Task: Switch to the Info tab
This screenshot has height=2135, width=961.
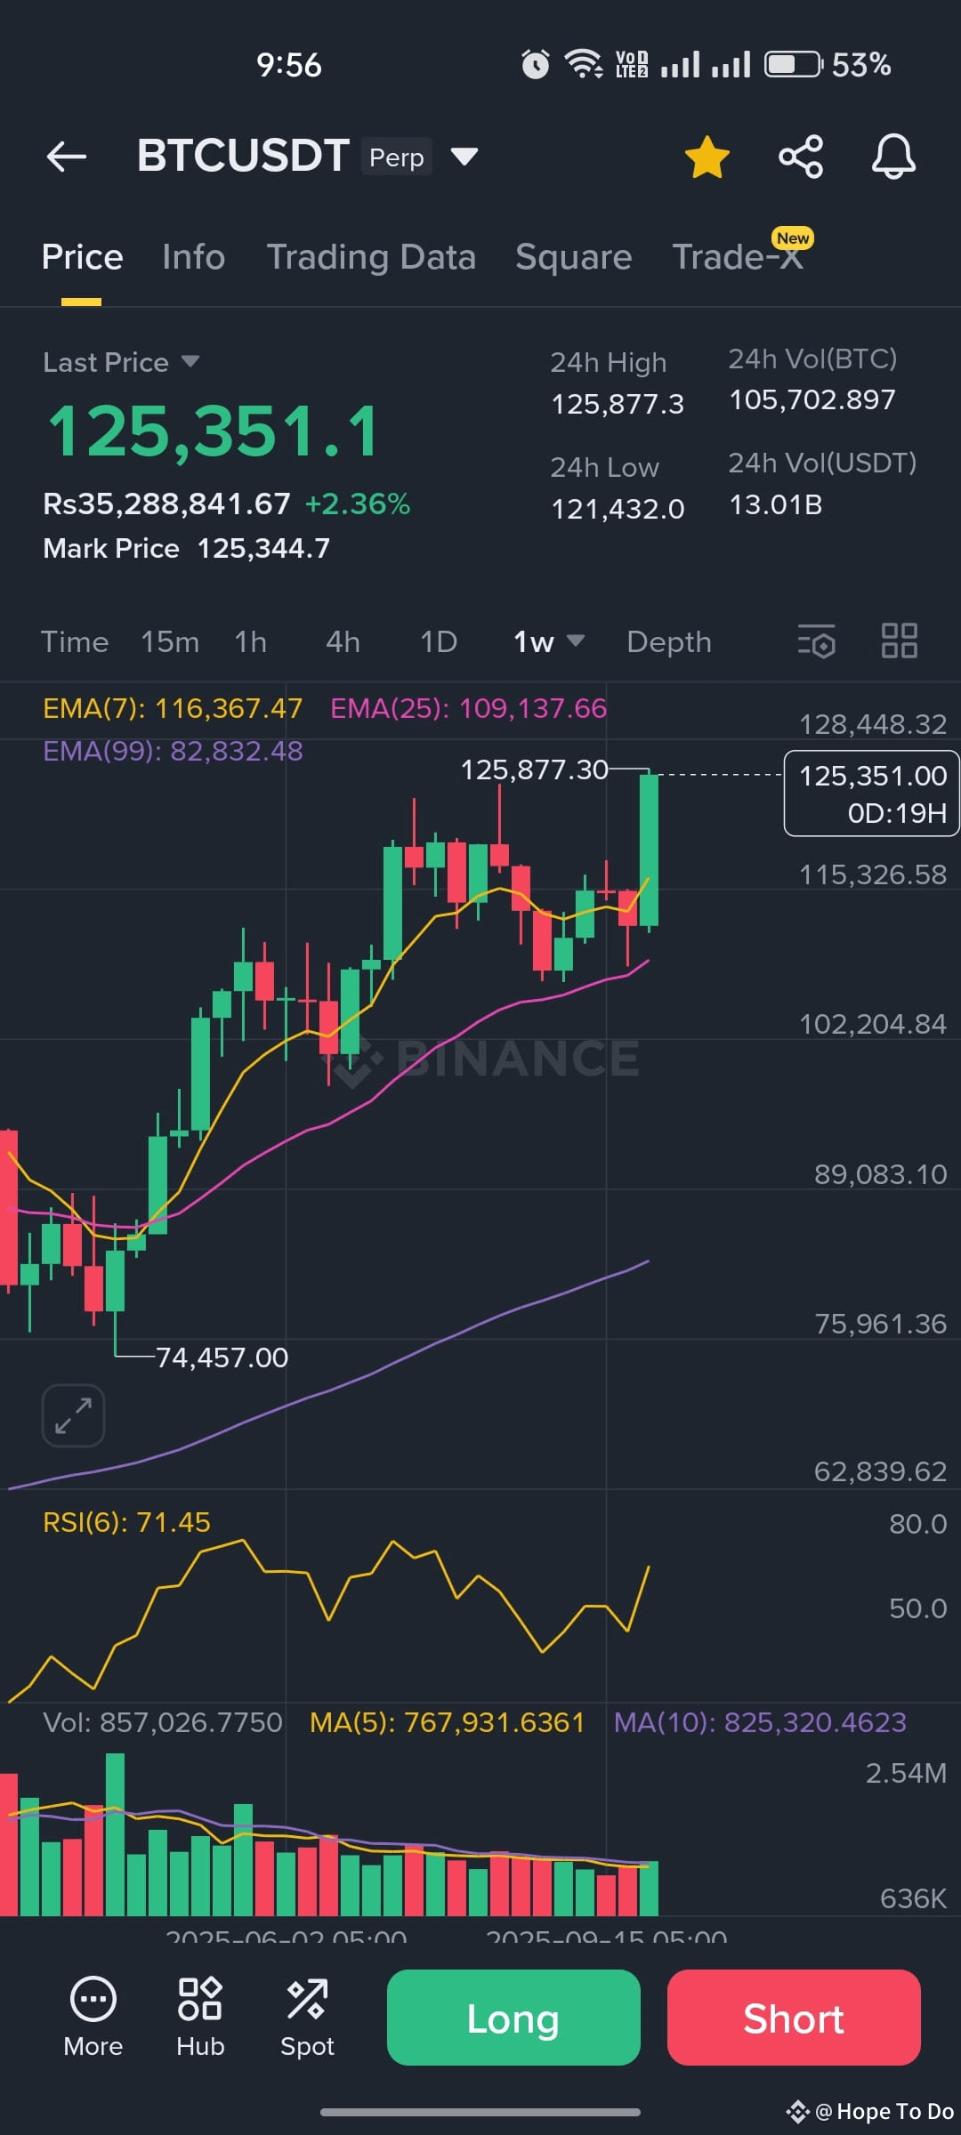Action: 193,257
